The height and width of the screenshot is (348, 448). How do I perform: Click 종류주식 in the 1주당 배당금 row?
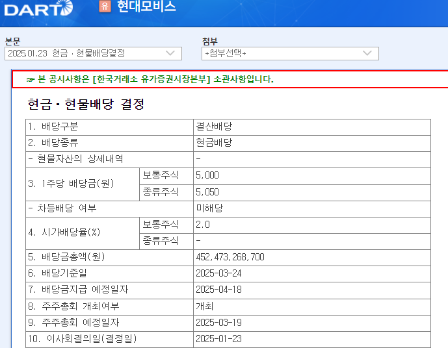tap(161, 192)
